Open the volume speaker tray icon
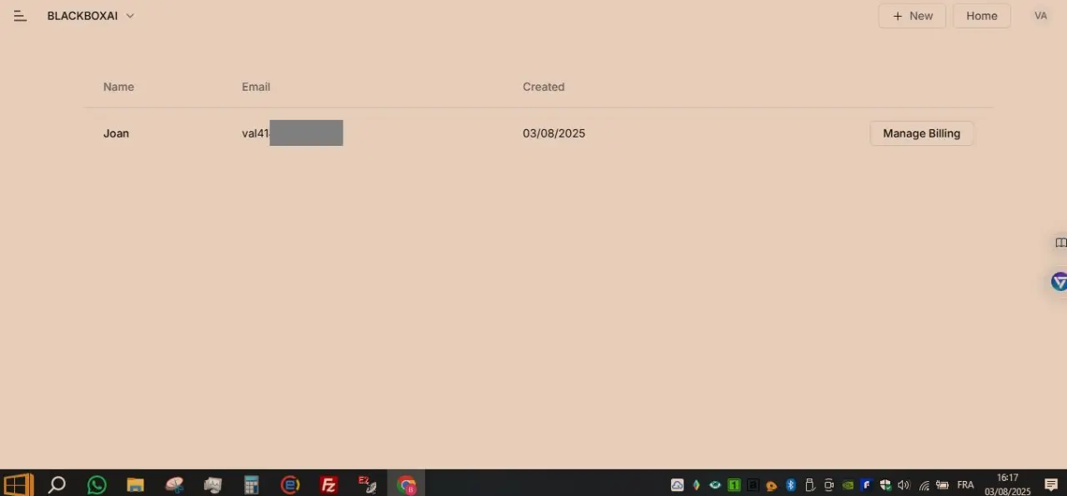 pyautogui.click(x=904, y=484)
